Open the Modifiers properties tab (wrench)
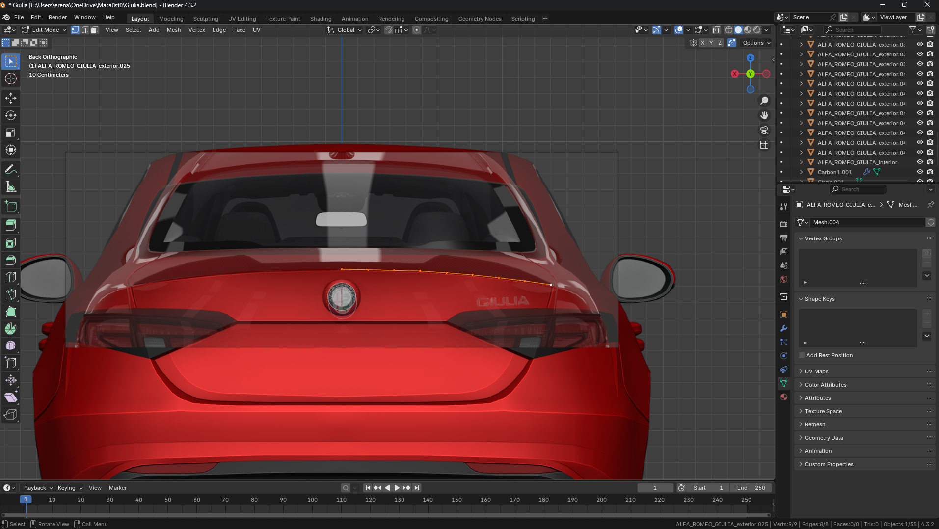 784,328
